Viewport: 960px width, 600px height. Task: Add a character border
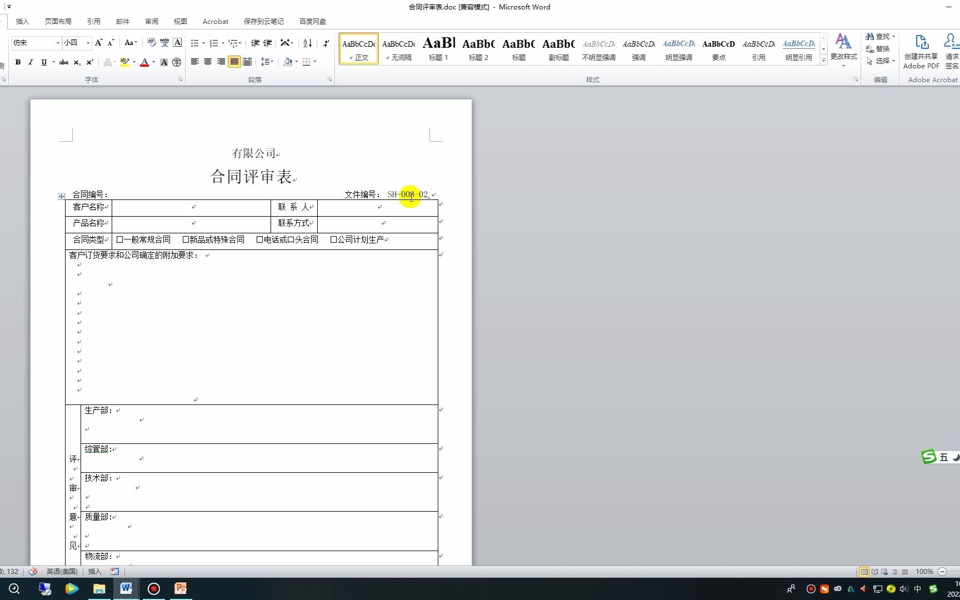[x=177, y=43]
